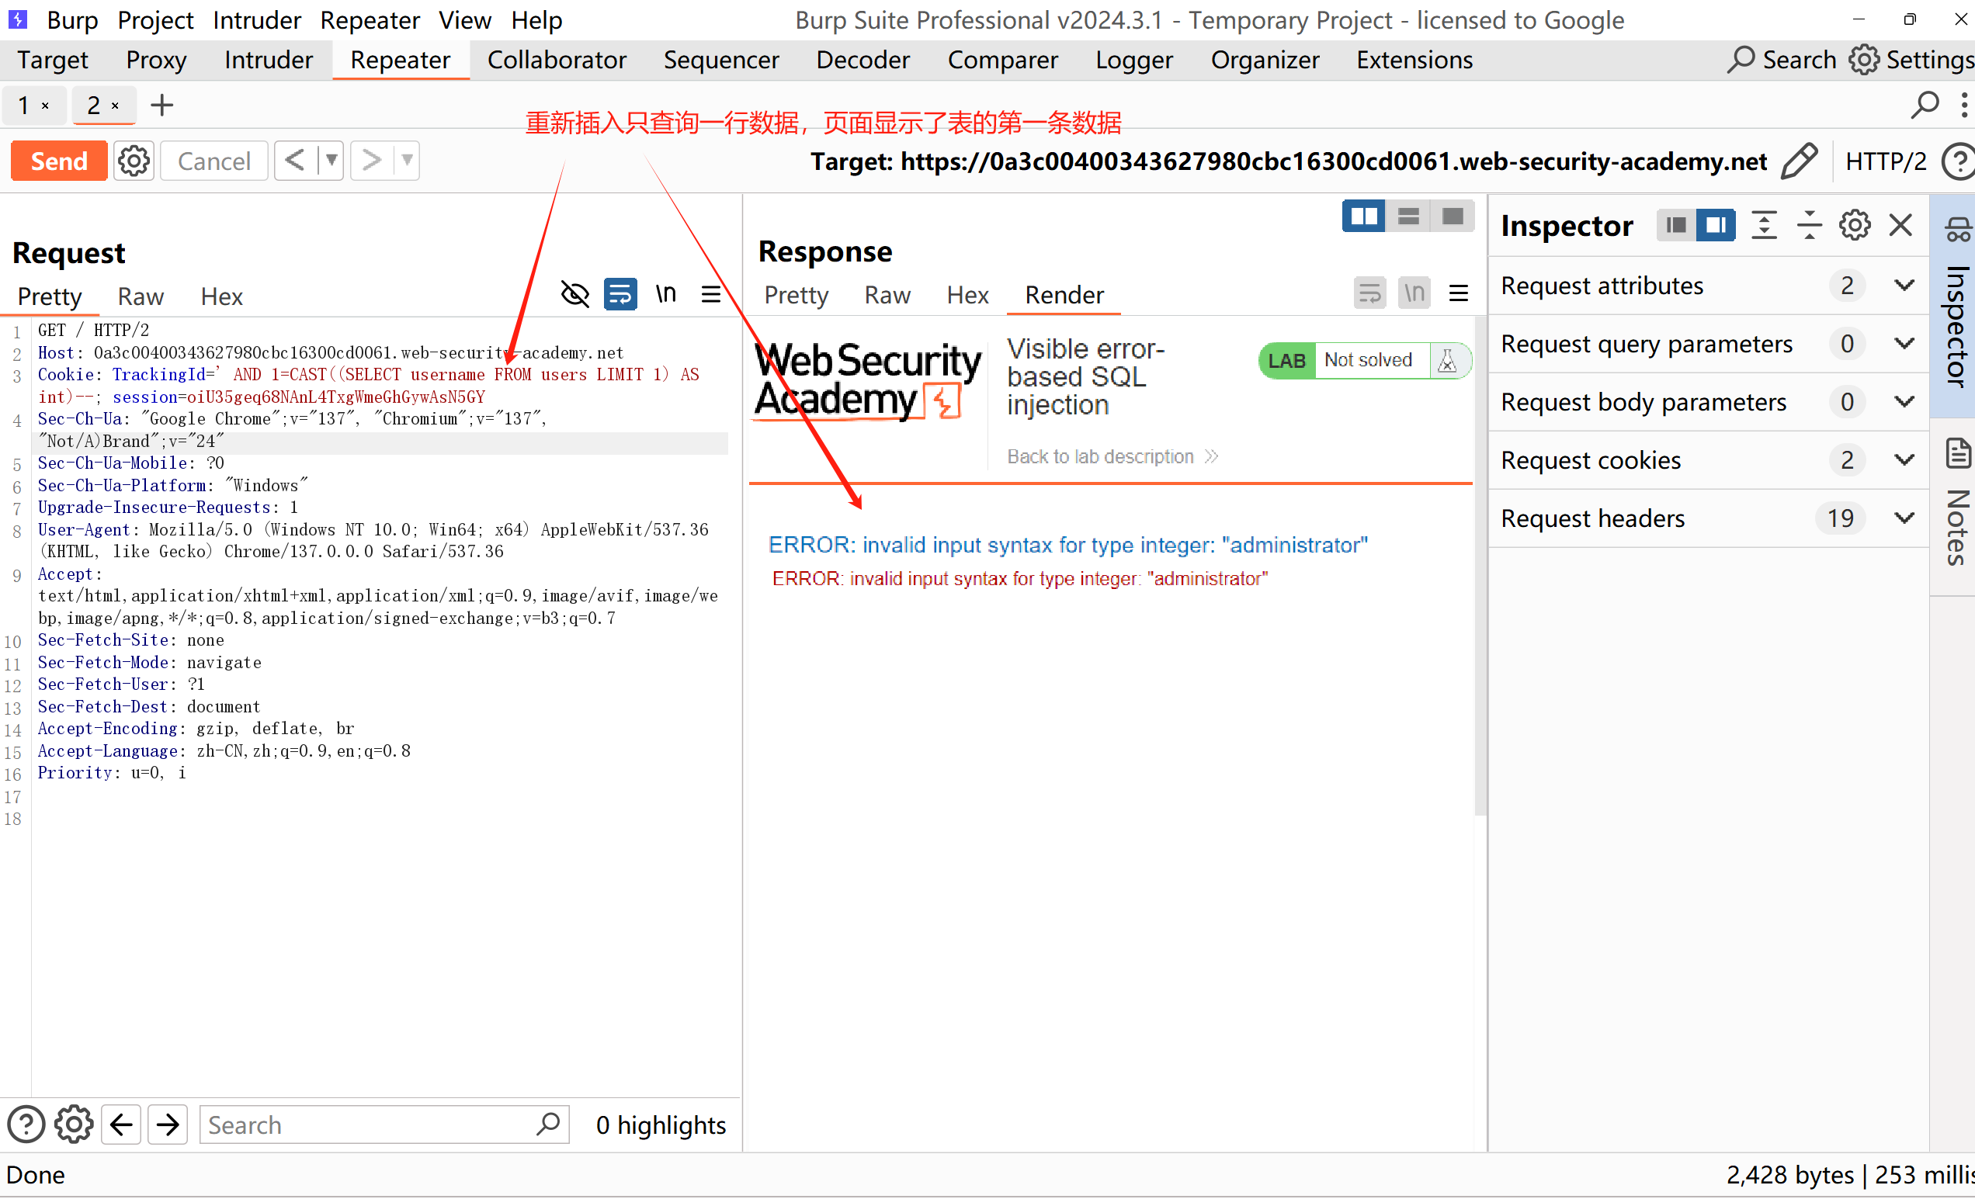This screenshot has width=1975, height=1199.
Task: Switch the response view to Raw
Action: [887, 295]
